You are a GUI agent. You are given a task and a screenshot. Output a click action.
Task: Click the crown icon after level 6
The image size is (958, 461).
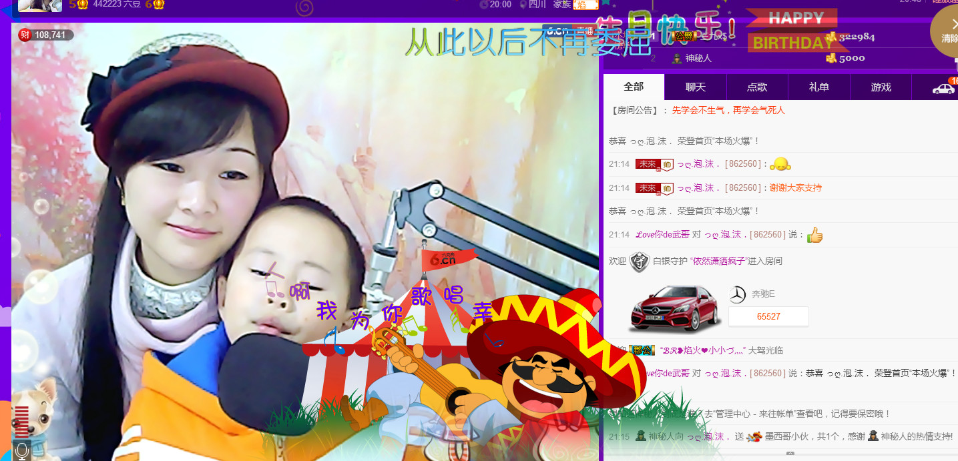pos(160,4)
